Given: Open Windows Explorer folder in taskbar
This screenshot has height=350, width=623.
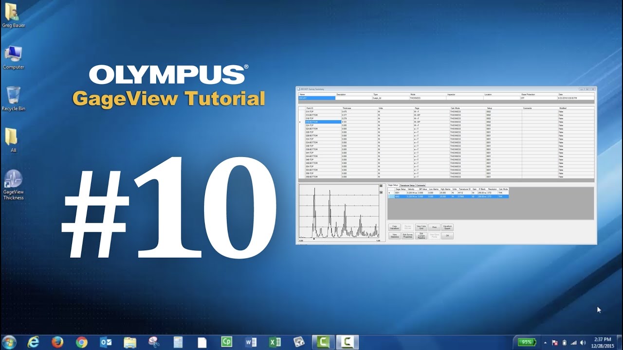Looking at the screenshot, I should pyautogui.click(x=130, y=342).
